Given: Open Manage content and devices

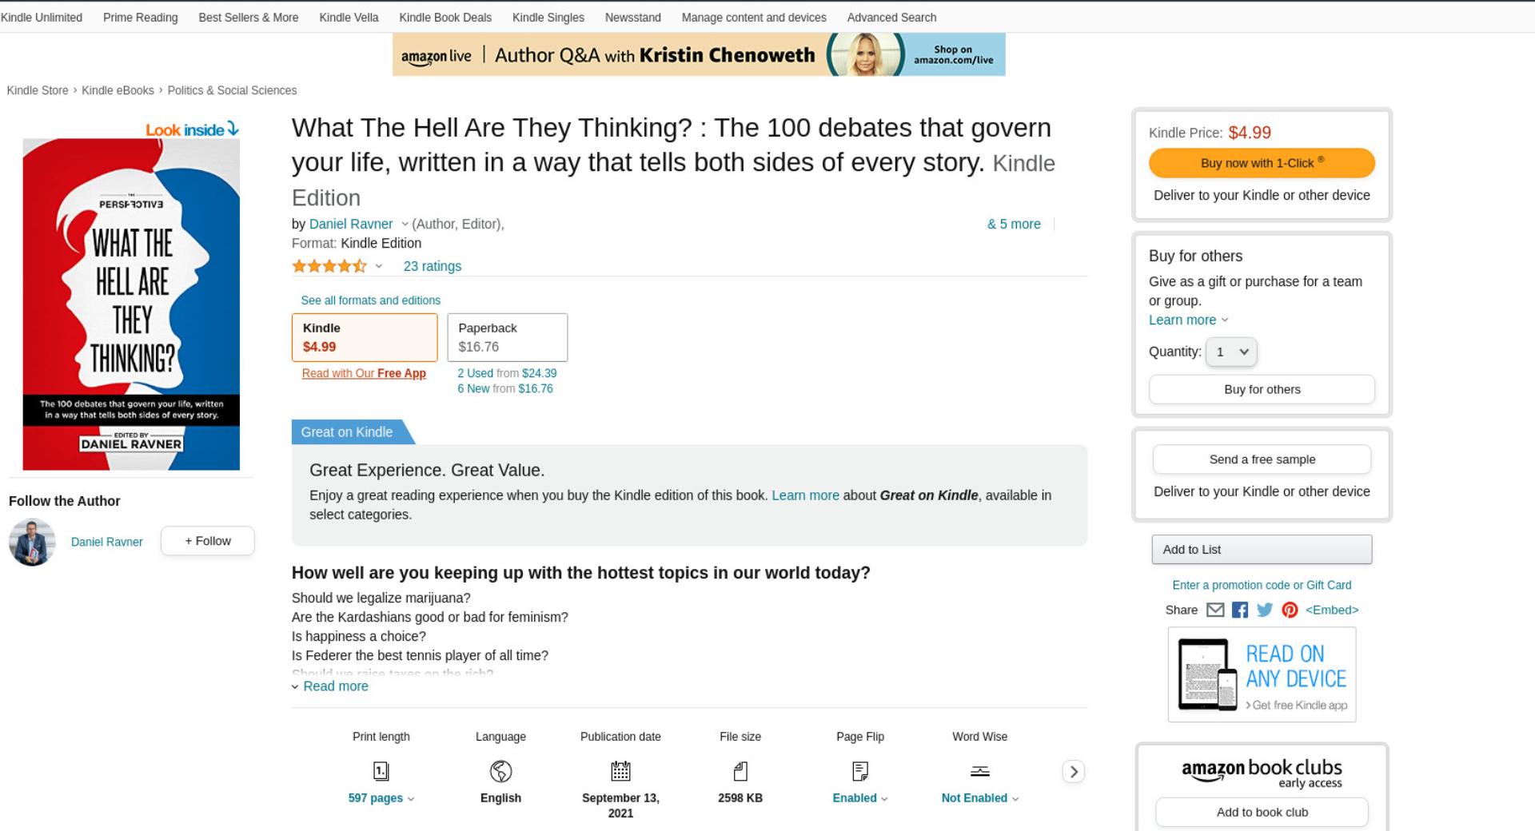Looking at the screenshot, I should tap(754, 18).
